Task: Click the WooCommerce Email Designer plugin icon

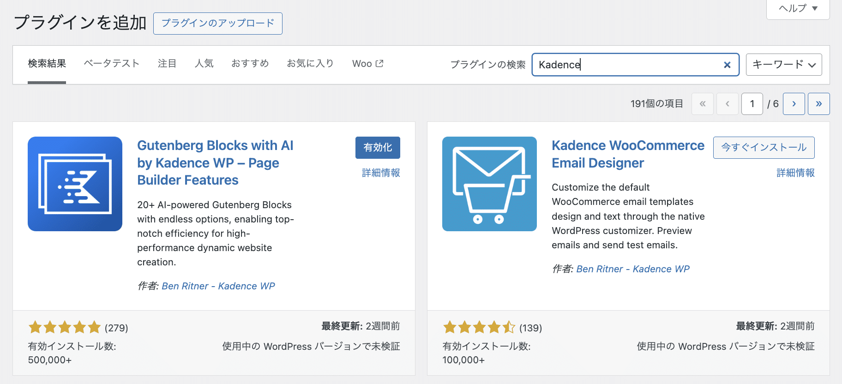Action: 489,184
